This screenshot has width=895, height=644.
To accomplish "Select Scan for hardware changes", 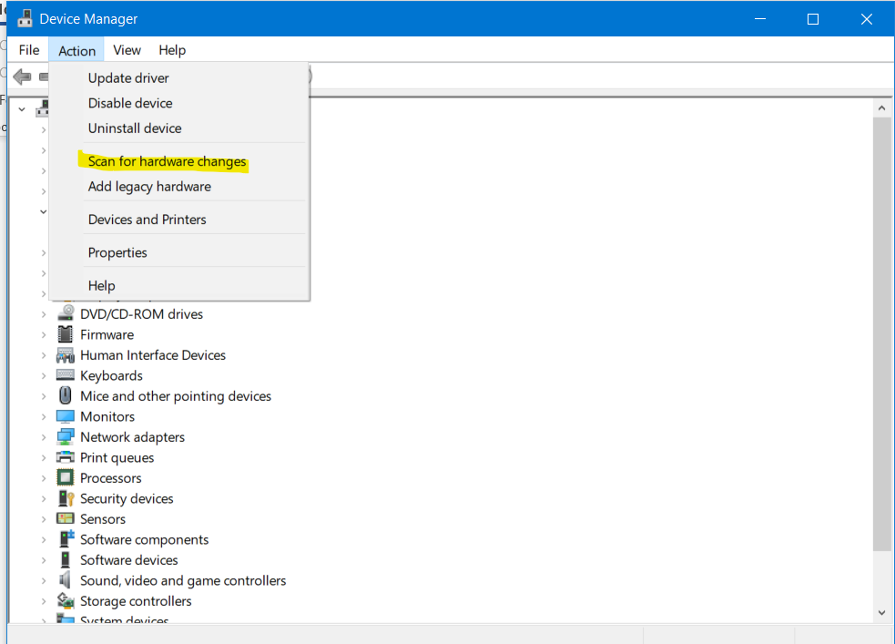I will [x=179, y=161].
